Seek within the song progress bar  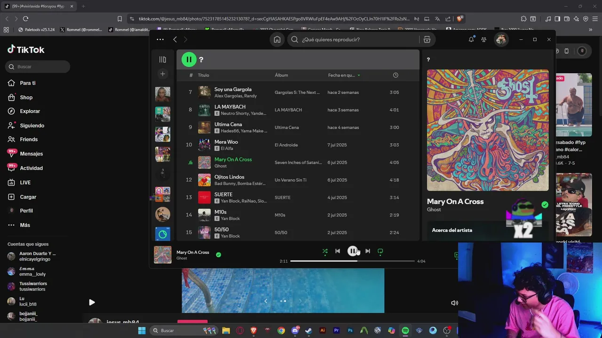point(352,261)
